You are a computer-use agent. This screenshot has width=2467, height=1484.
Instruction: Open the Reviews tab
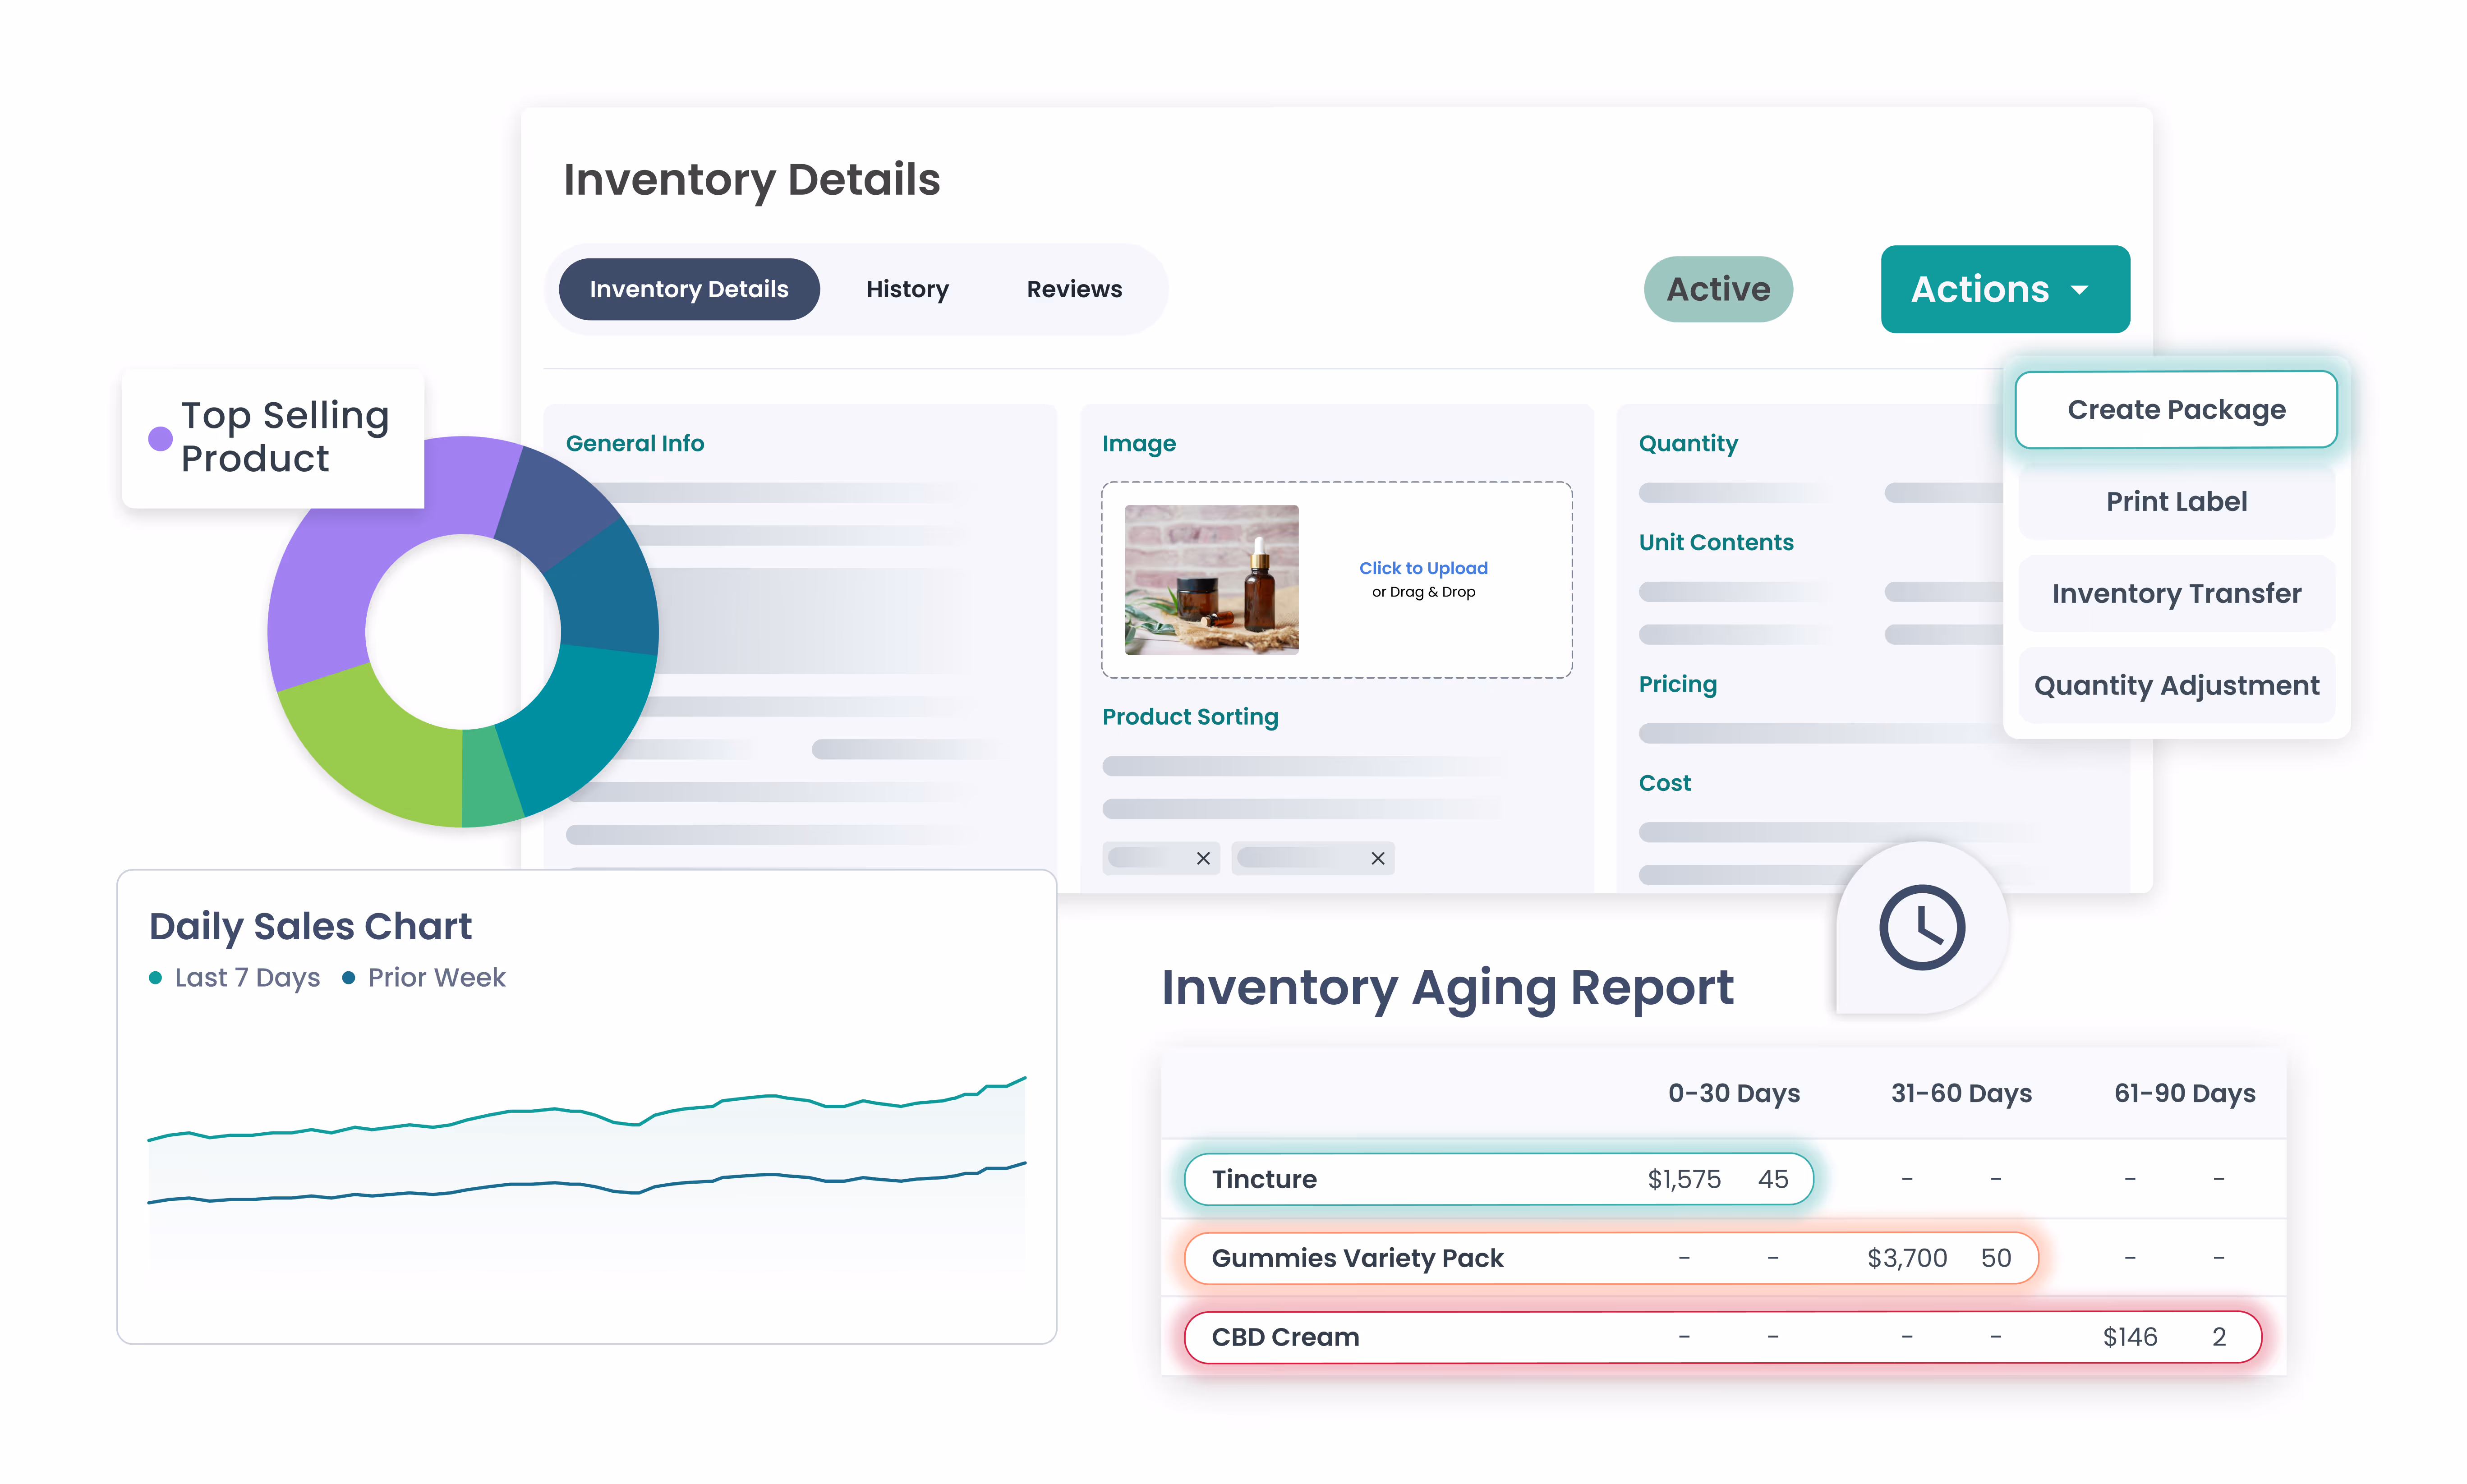(1073, 289)
